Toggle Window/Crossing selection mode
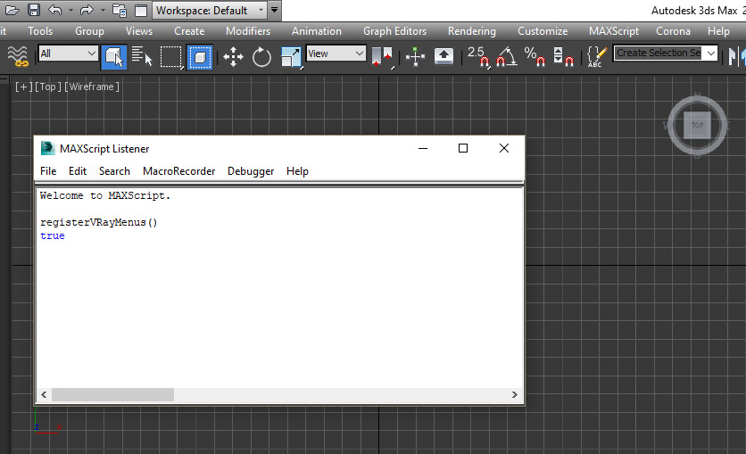 200,56
